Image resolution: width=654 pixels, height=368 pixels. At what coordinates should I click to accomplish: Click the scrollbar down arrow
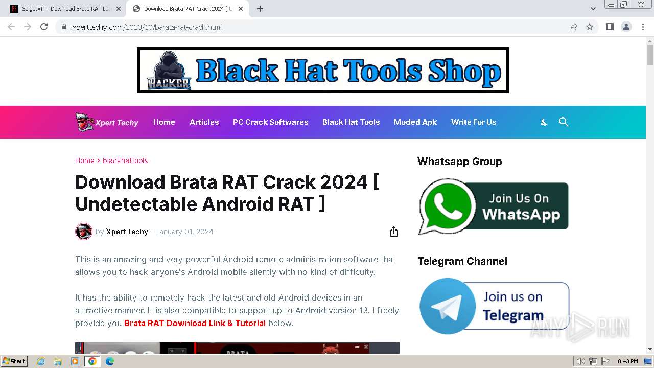pyautogui.click(x=650, y=349)
